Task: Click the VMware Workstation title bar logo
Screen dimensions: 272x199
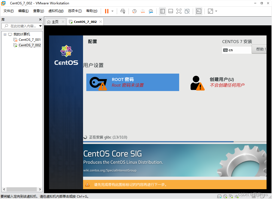Action: tap(3, 3)
